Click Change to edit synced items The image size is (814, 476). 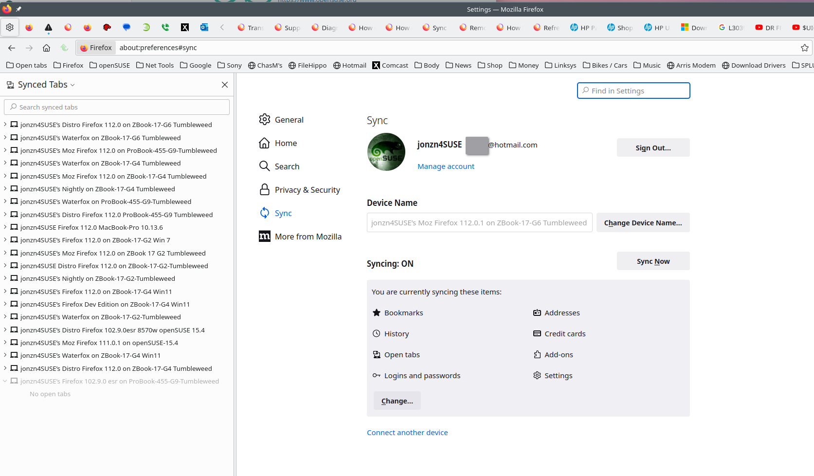coord(397,401)
